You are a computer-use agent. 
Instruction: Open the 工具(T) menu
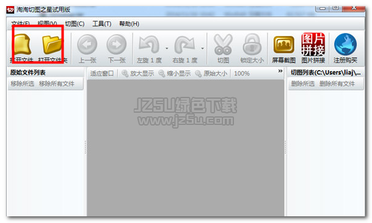[x=102, y=24]
